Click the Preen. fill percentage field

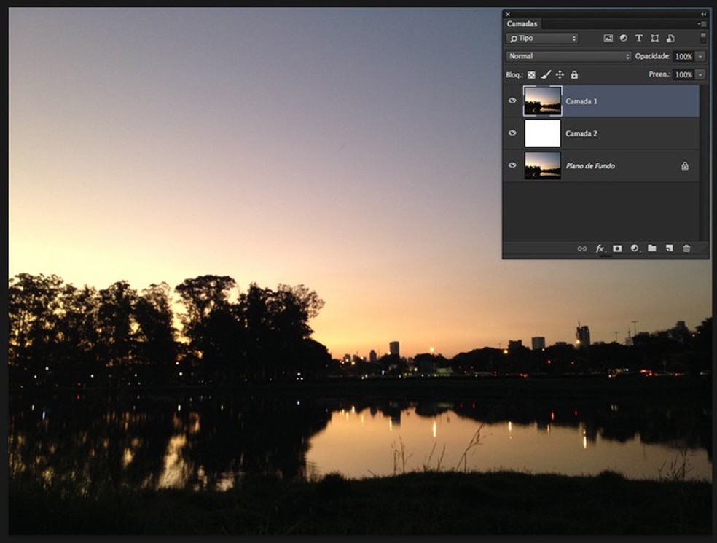click(x=683, y=74)
